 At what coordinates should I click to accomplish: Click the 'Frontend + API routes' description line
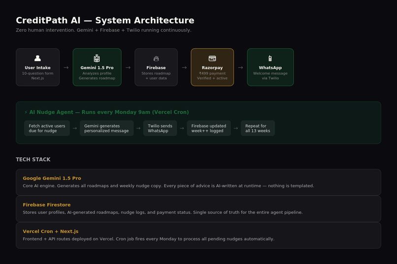coord(149,239)
